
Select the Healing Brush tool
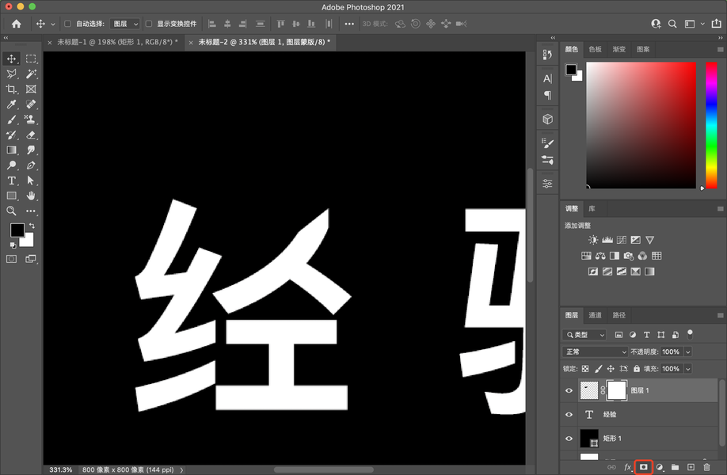tap(31, 104)
